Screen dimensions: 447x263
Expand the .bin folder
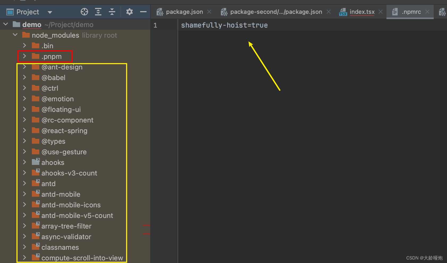24,46
